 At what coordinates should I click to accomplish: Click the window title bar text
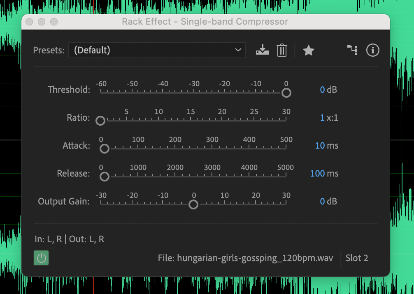(205, 22)
